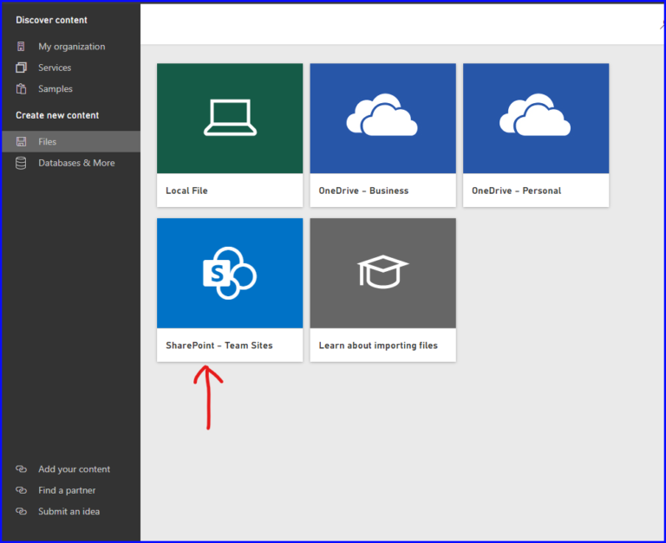The image size is (666, 543).
Task: Open the Submit an idea link
Action: tap(69, 511)
